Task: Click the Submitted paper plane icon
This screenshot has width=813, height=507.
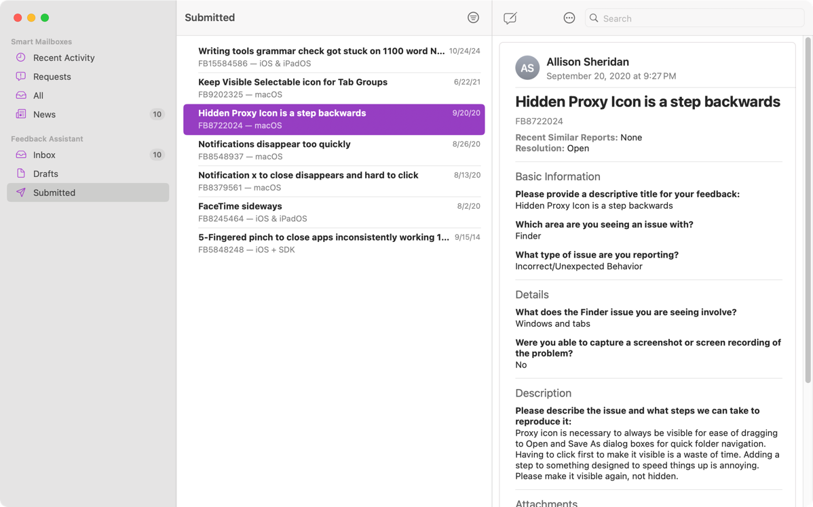Action: tap(21, 193)
